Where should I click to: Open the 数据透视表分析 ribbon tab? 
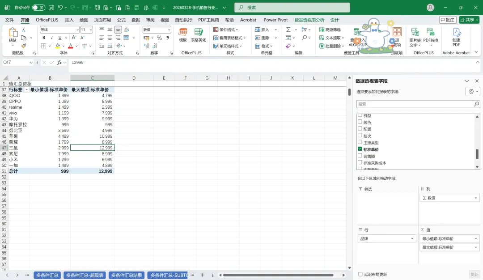coord(309,20)
